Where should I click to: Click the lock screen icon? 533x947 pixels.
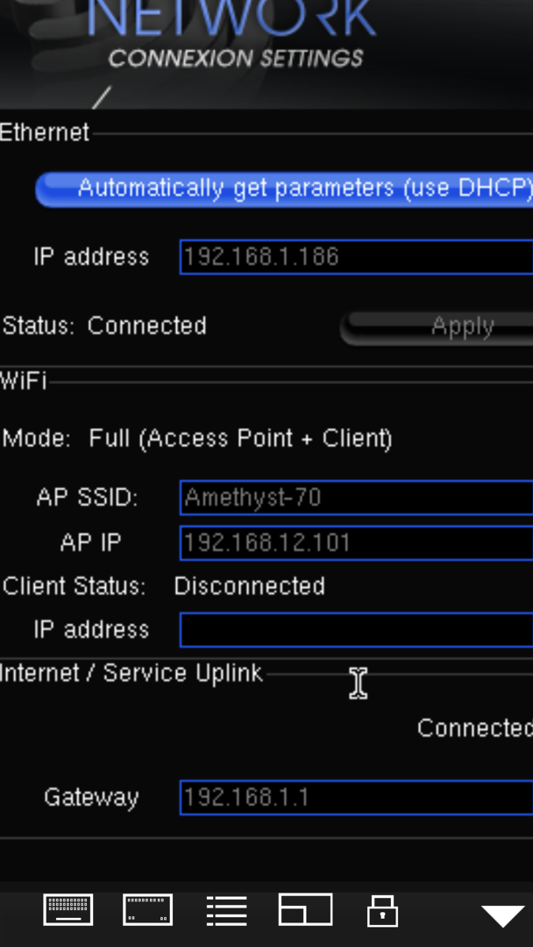pyautogui.click(x=383, y=911)
